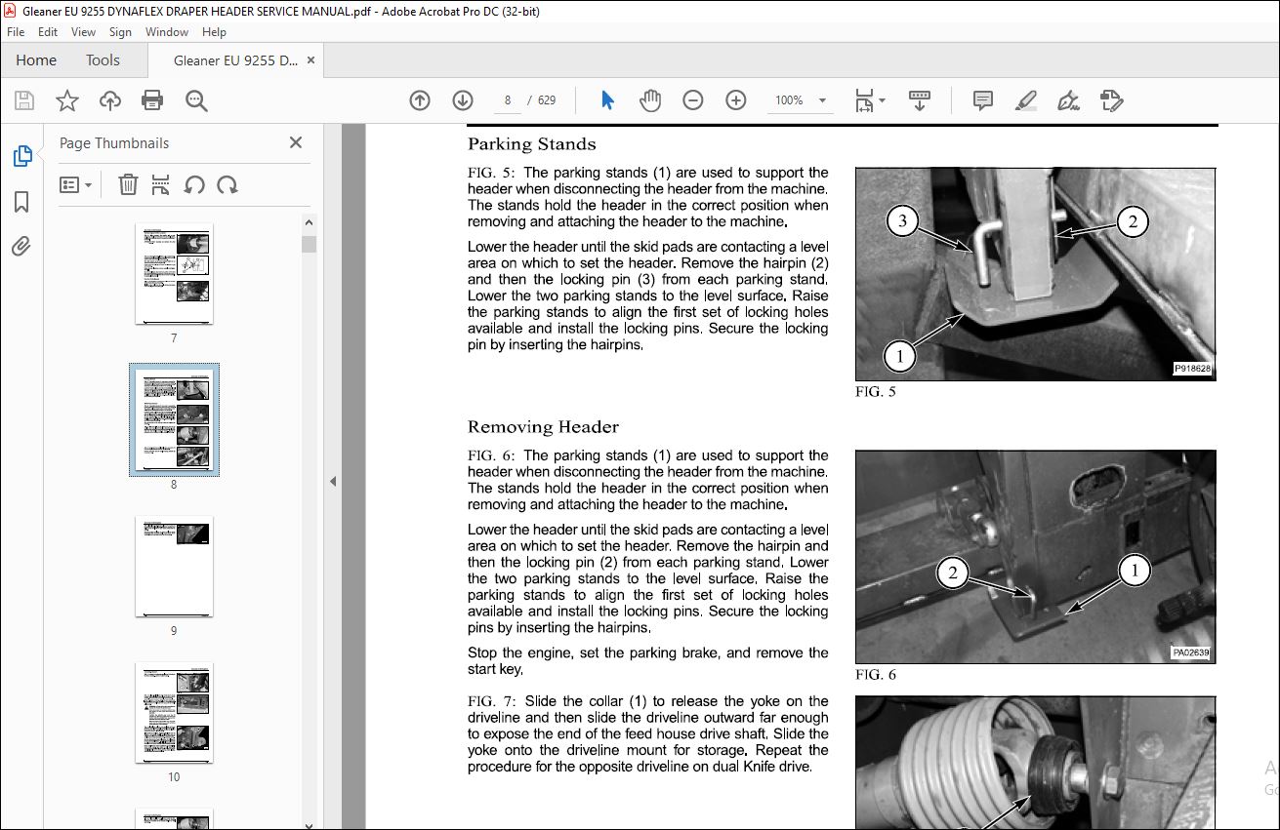Open the Edit menu
1280x830 pixels.
(48, 32)
